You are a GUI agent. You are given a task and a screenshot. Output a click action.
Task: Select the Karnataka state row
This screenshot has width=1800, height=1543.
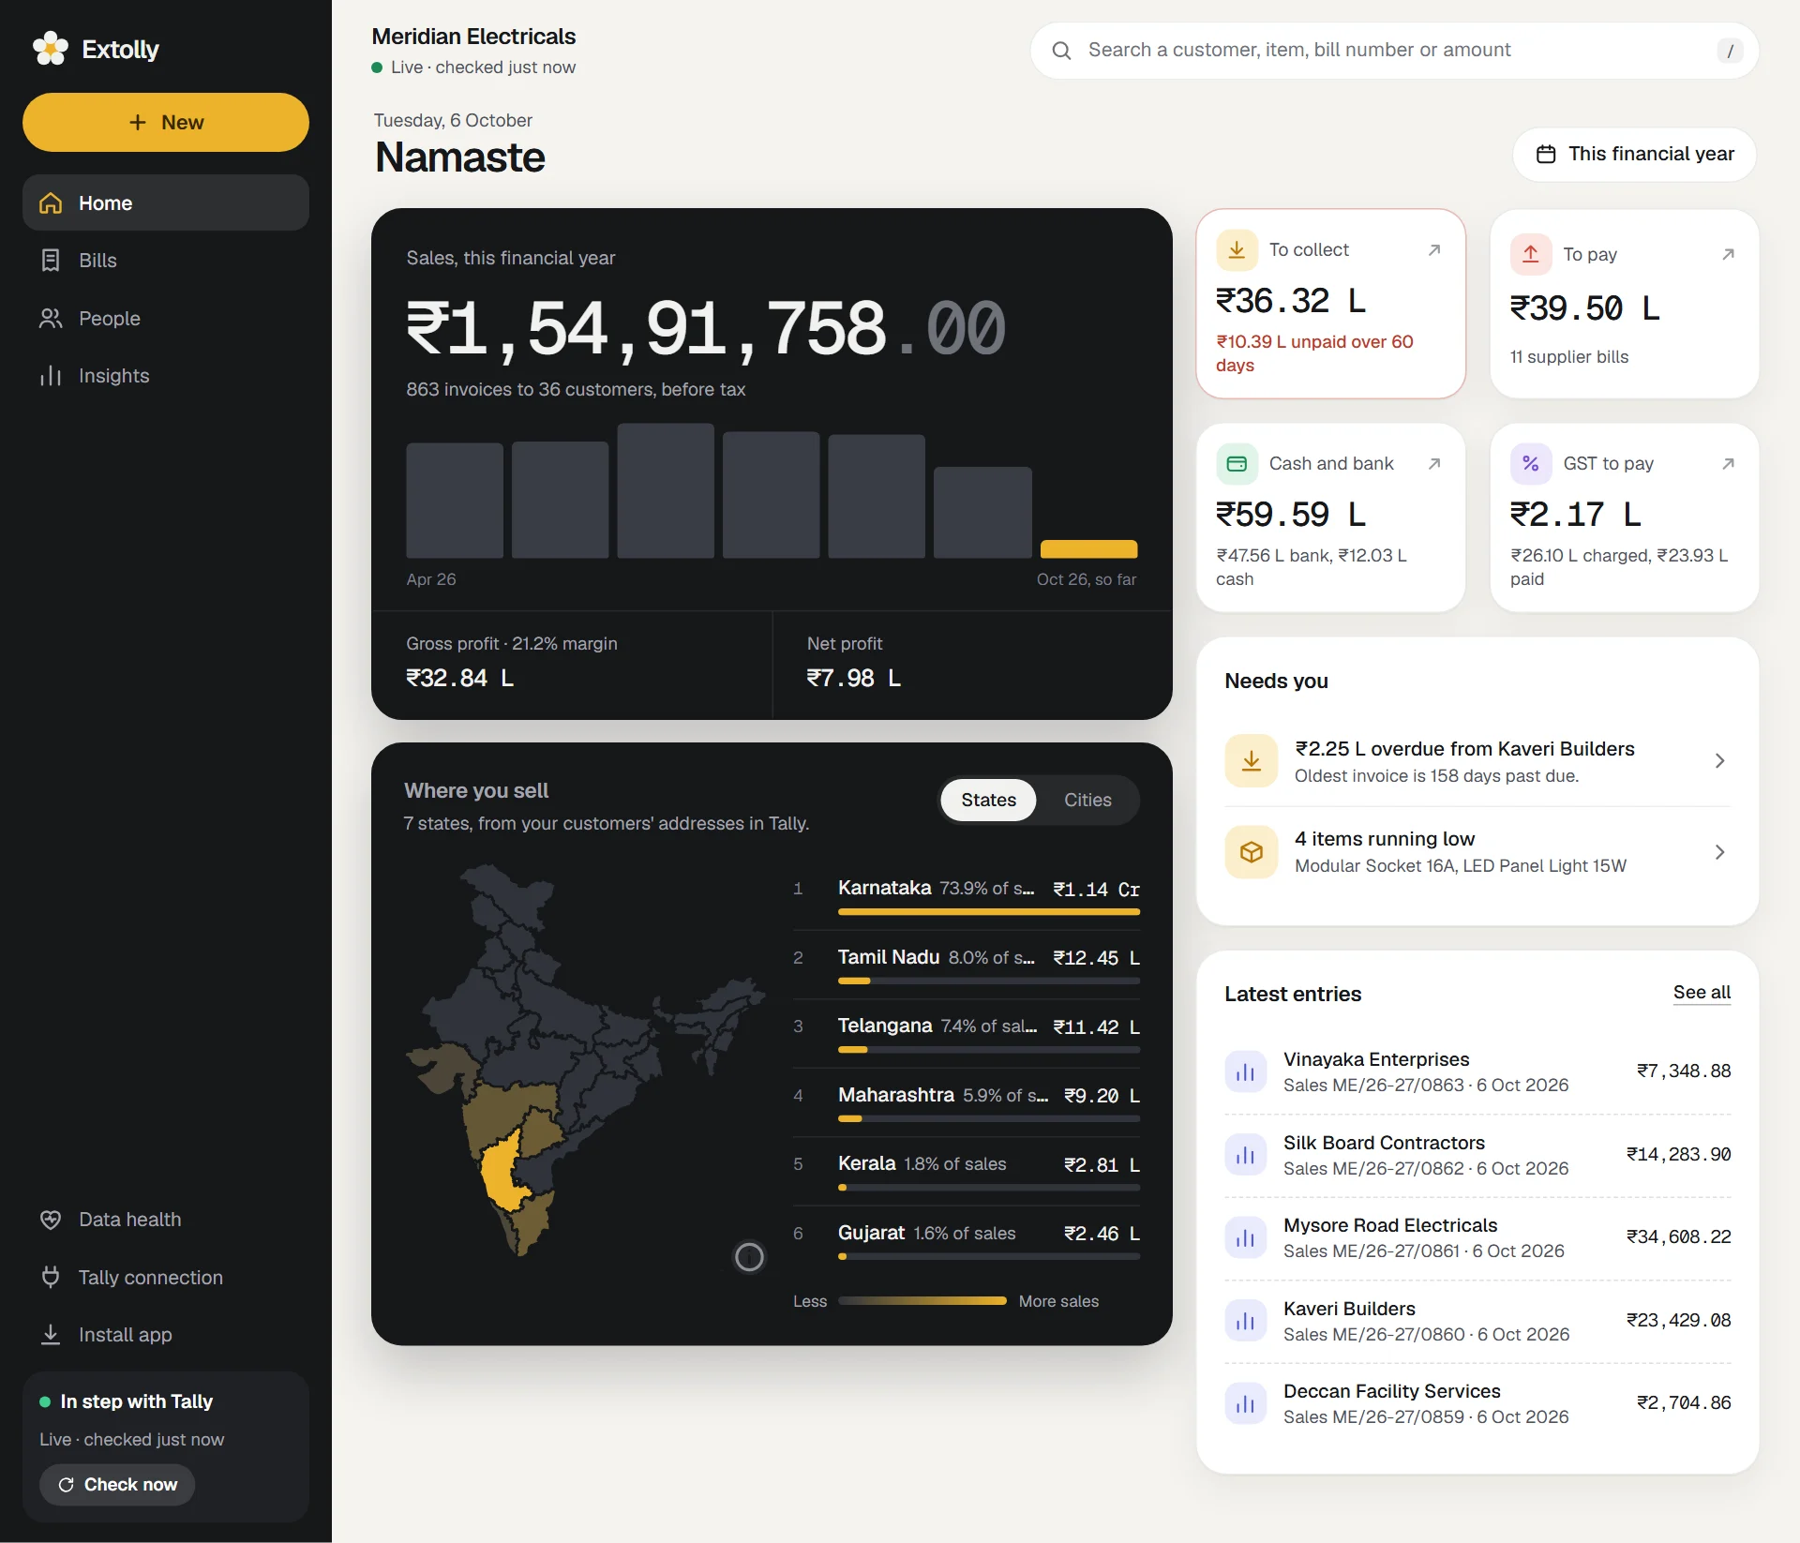tap(967, 896)
